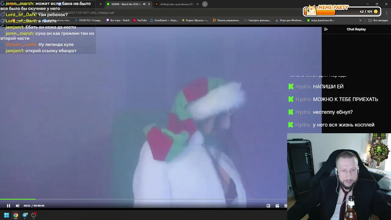Click Kick badge next to 'неотеппу ебнул?'
Image resolution: width=391 pixels, height=220 pixels.
[291, 112]
